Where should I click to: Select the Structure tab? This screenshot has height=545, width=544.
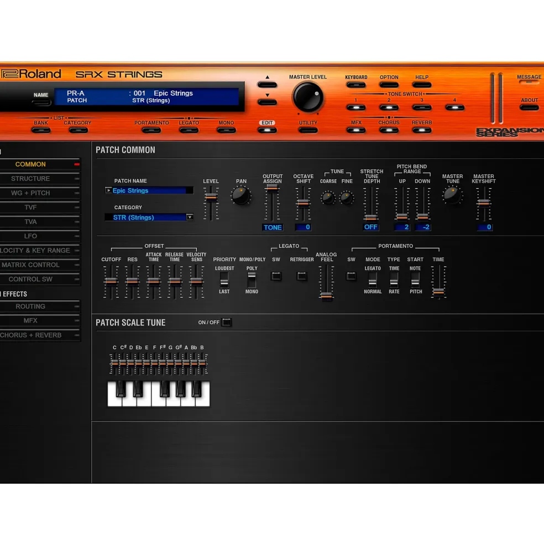pyautogui.click(x=40, y=179)
